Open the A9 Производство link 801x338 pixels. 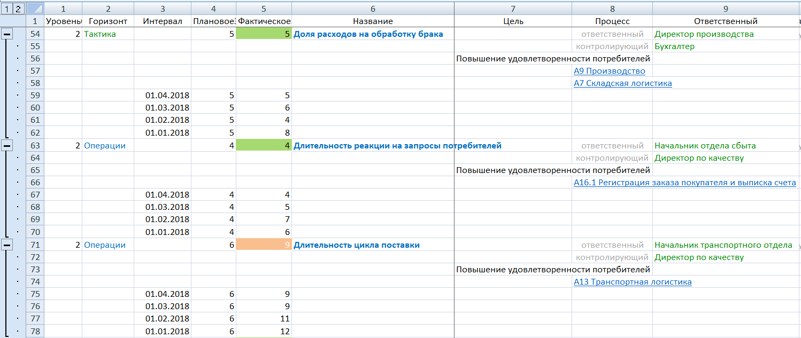609,71
